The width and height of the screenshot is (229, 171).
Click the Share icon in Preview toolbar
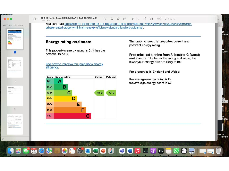[x=125, y=19]
